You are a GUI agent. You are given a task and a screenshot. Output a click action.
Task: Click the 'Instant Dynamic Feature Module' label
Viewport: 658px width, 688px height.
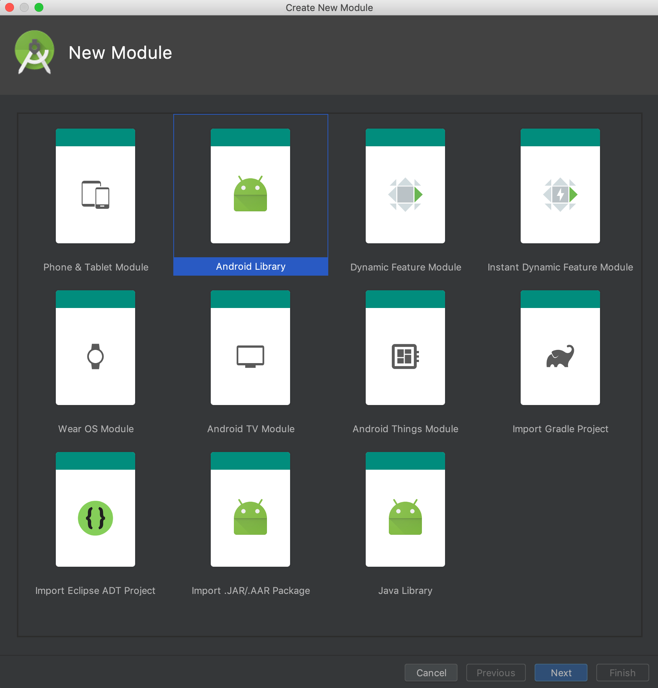[x=560, y=267]
